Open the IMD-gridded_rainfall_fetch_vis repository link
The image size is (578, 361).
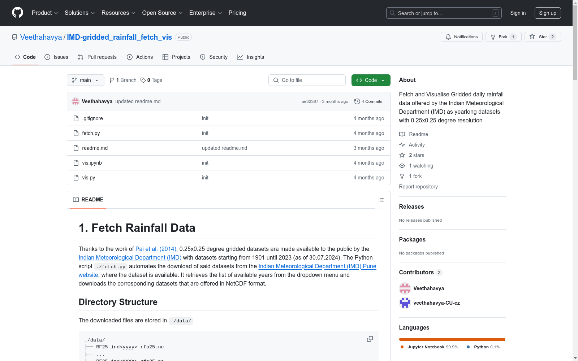[119, 37]
